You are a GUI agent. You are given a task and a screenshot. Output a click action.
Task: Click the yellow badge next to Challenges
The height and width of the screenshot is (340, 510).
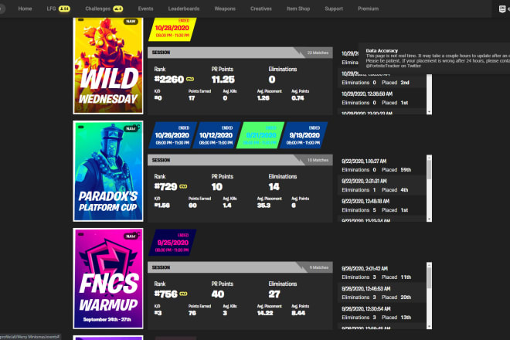pyautogui.click(x=117, y=8)
